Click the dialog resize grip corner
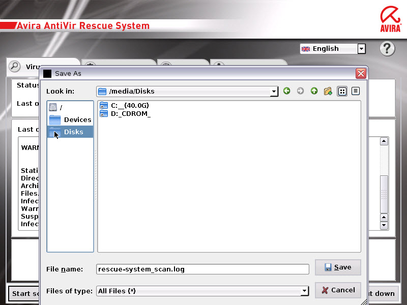 click(364, 302)
